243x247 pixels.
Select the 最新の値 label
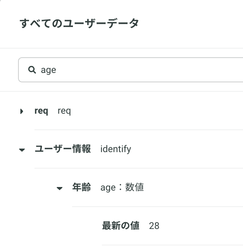tap(121, 225)
